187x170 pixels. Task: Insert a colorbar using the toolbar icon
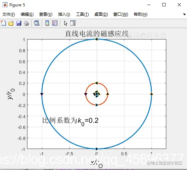[x=48, y=23]
